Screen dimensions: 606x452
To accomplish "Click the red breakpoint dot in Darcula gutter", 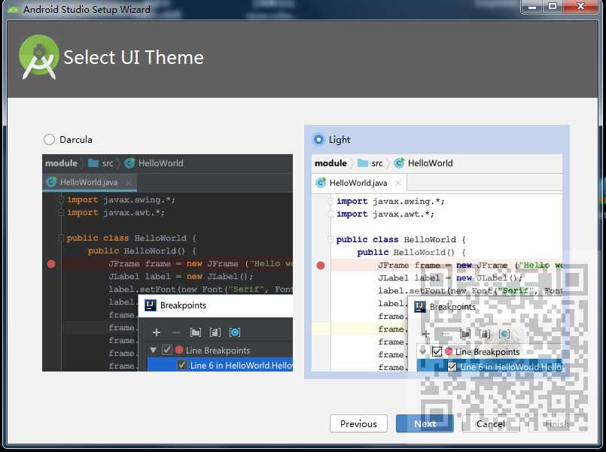I will tap(51, 264).
